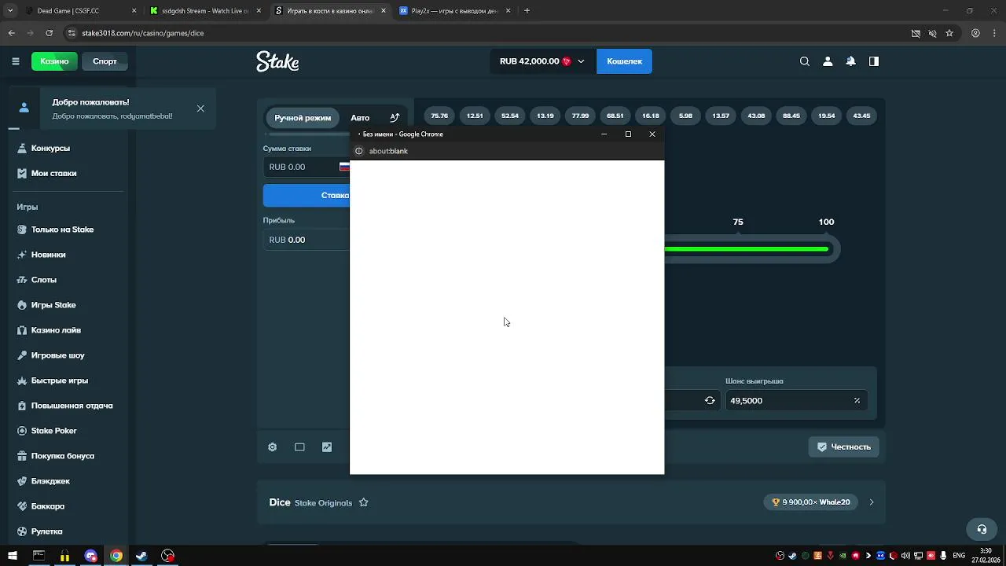Expand the RUB 42,000.00 balance dropdown
Image resolution: width=1006 pixels, height=566 pixels.
581,61
